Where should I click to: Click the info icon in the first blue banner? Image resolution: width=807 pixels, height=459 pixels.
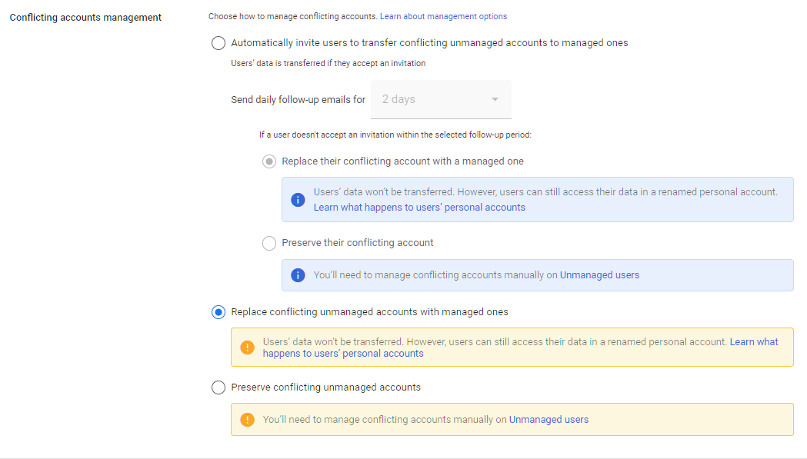point(298,199)
